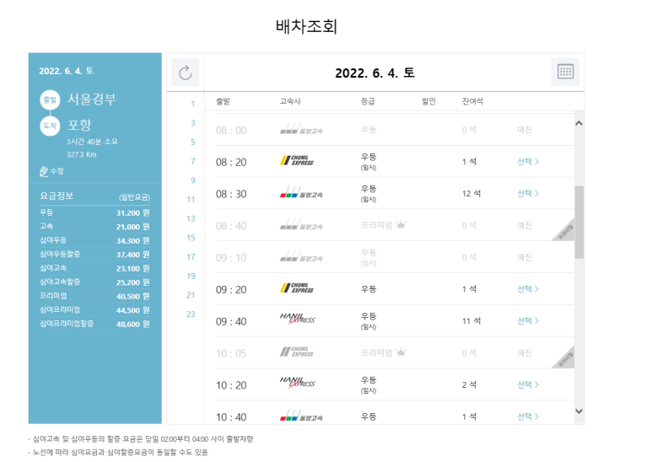Image resolution: width=652 pixels, height=462 pixels.
Task: Click the 고속 21,000 원 fare row
Action: [x=94, y=227]
